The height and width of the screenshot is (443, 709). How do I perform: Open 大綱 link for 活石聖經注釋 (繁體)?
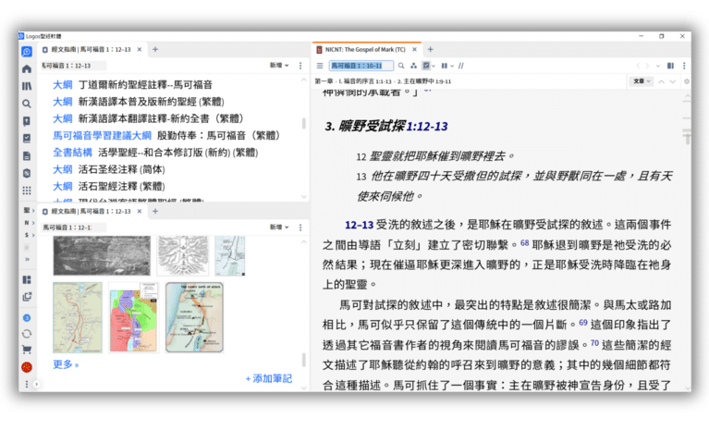tap(63, 186)
